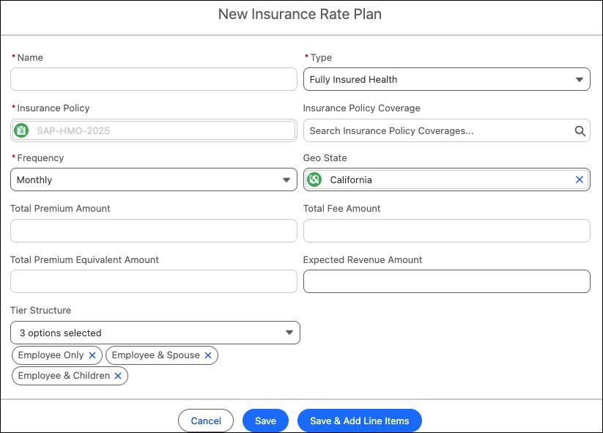Remove the Employee & Children pill
Viewport: 603px width, 433px height.
pos(118,376)
